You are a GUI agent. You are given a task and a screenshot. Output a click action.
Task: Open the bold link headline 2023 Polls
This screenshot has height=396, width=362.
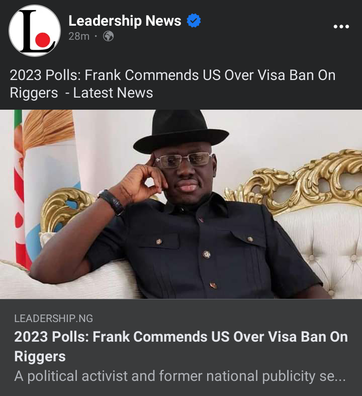point(181,347)
